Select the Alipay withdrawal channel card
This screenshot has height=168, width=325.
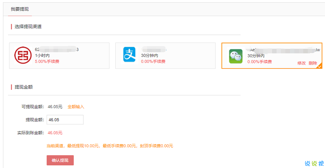[166, 56]
